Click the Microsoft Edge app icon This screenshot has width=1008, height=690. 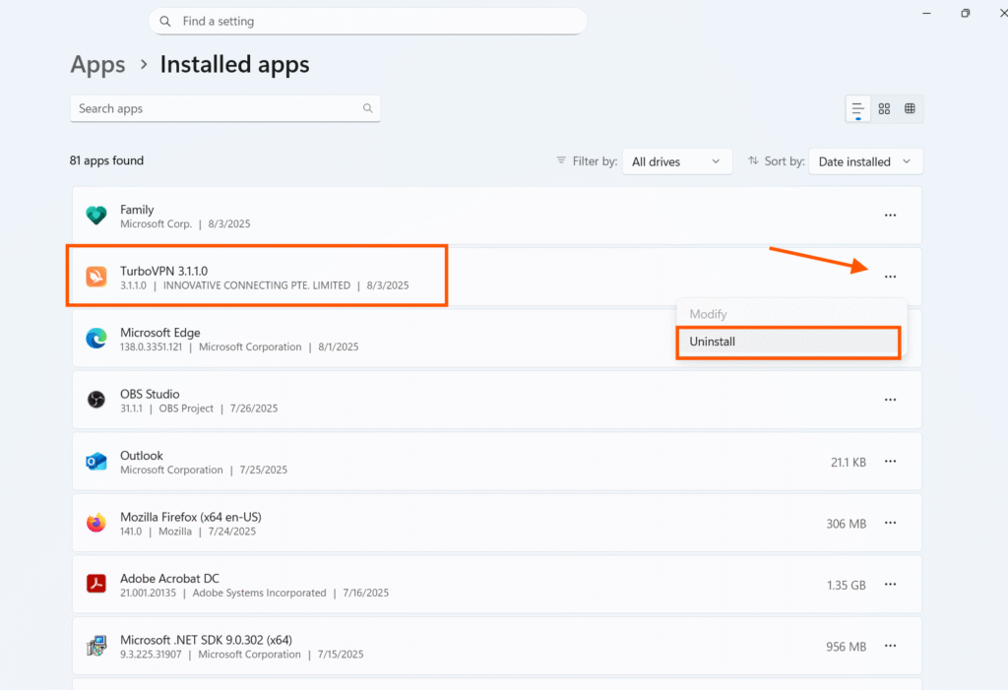(x=96, y=339)
